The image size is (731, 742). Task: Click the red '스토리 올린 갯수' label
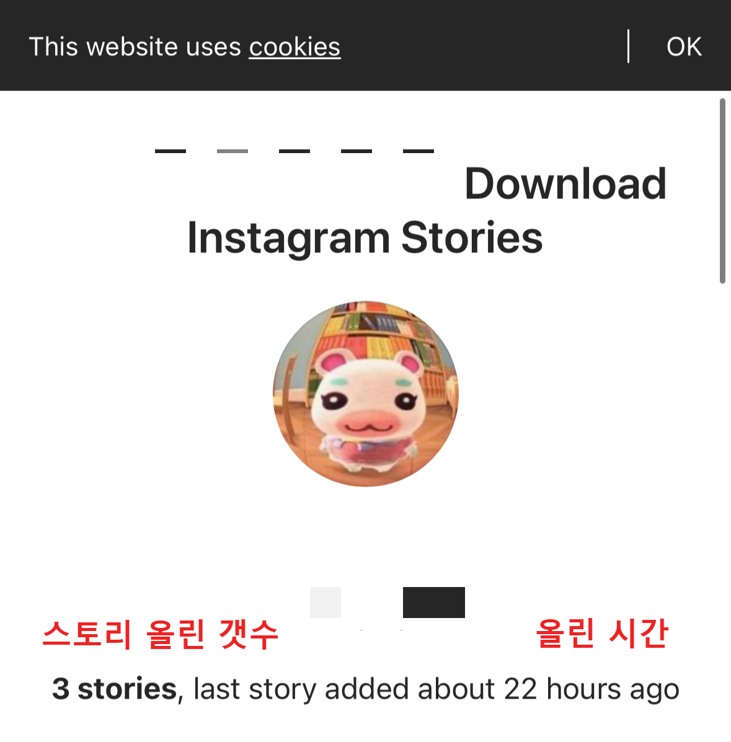161,634
